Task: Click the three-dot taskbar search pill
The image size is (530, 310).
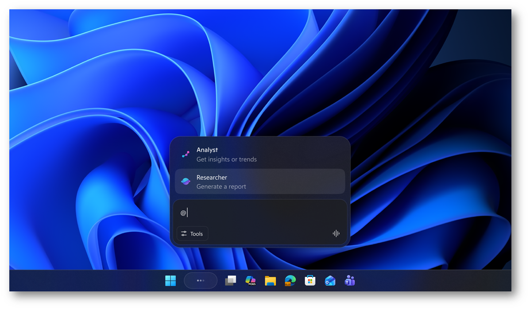Action: coord(201,280)
